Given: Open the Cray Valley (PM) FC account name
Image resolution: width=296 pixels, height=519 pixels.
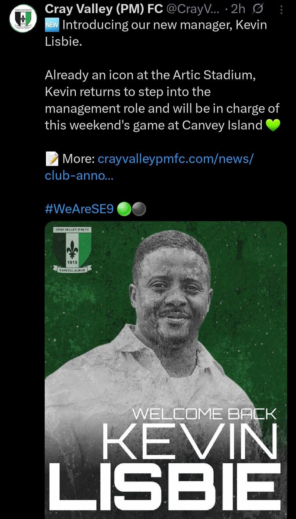Looking at the screenshot, I should [x=104, y=9].
